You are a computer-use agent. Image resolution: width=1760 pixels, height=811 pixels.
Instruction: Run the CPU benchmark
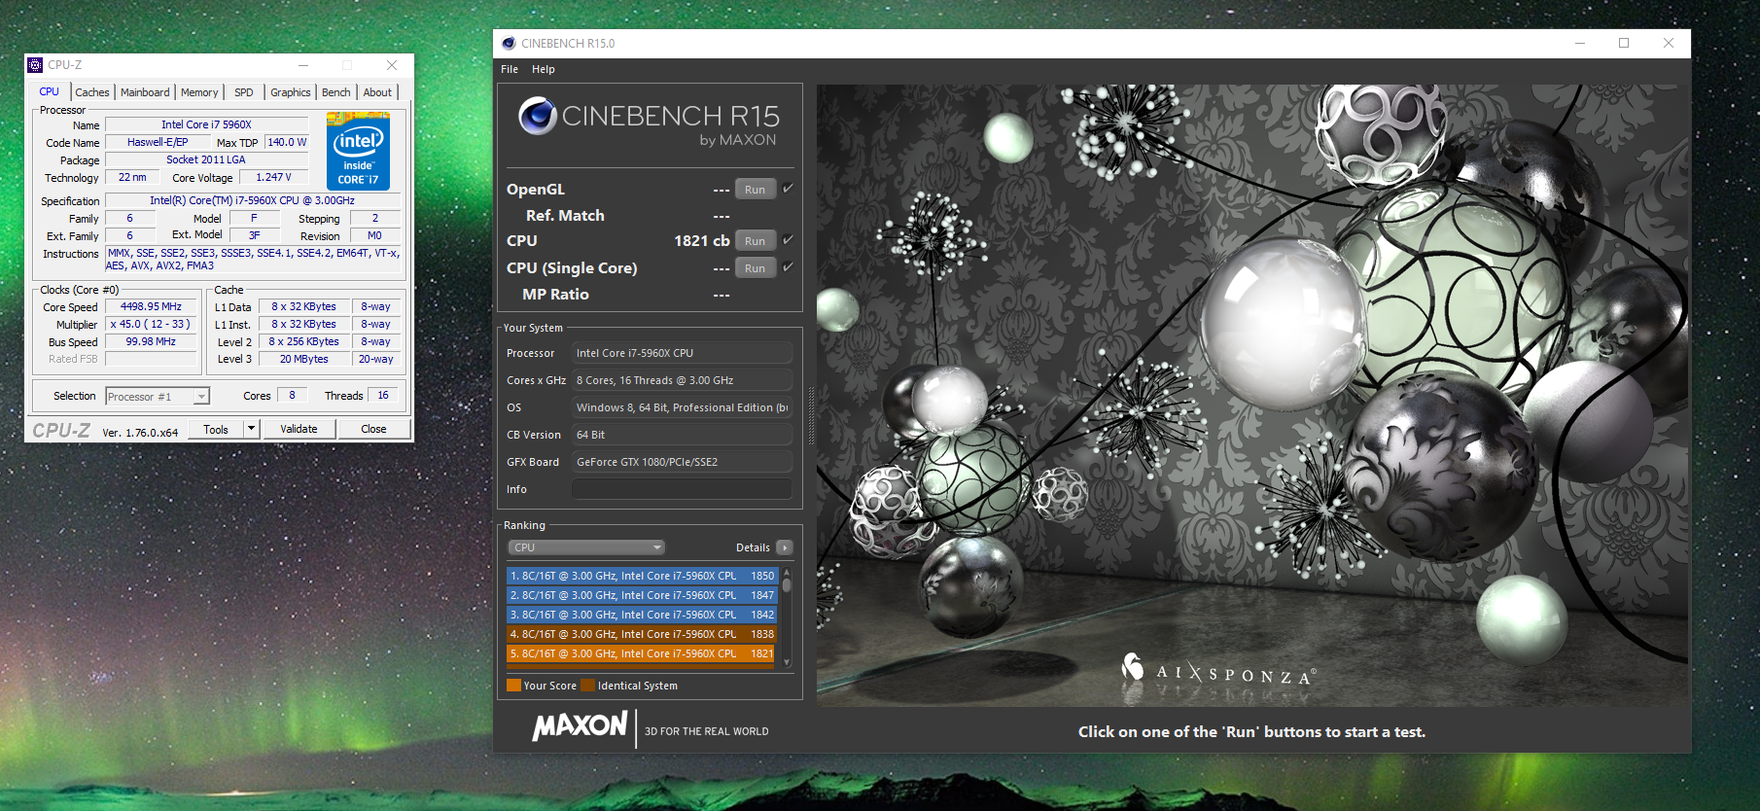756,241
